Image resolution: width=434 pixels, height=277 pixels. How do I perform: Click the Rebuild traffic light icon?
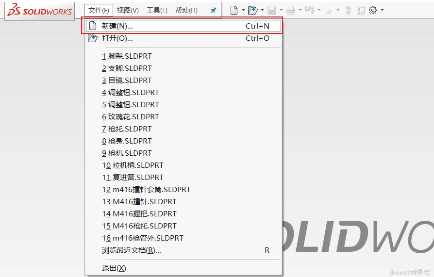(x=348, y=10)
